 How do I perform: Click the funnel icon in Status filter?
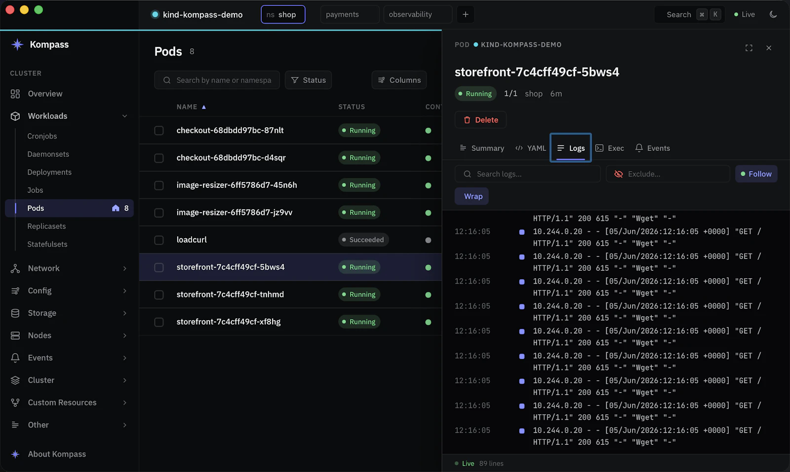click(x=295, y=80)
